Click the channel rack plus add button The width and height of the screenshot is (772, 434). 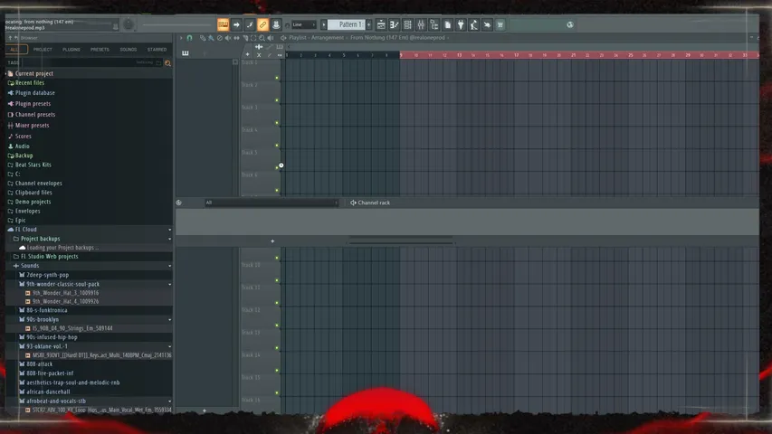[272, 241]
